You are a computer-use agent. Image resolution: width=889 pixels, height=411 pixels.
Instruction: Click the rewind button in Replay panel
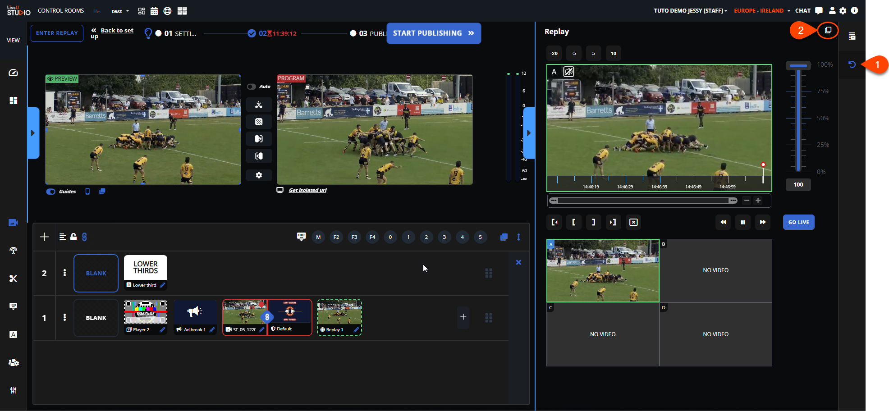click(723, 222)
